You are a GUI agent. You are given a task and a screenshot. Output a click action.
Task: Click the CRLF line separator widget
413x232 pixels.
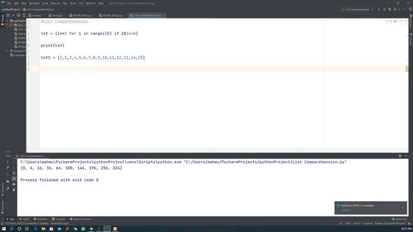pos(348,224)
